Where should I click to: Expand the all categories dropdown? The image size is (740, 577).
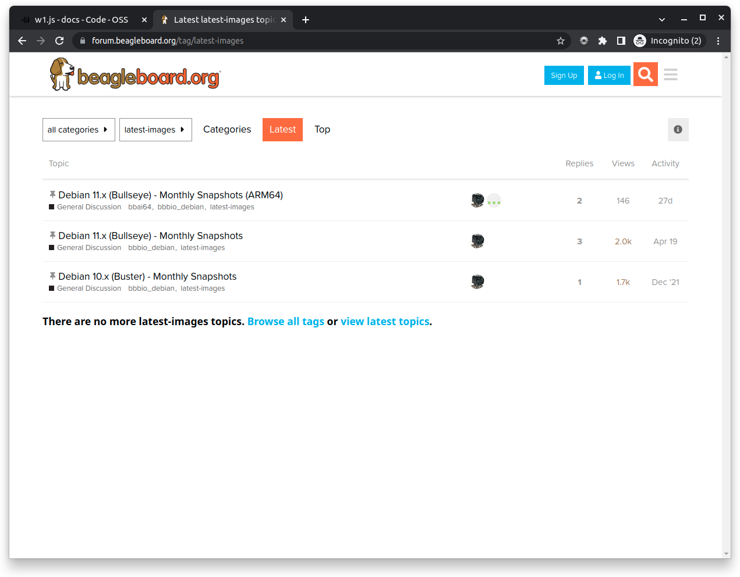click(79, 130)
